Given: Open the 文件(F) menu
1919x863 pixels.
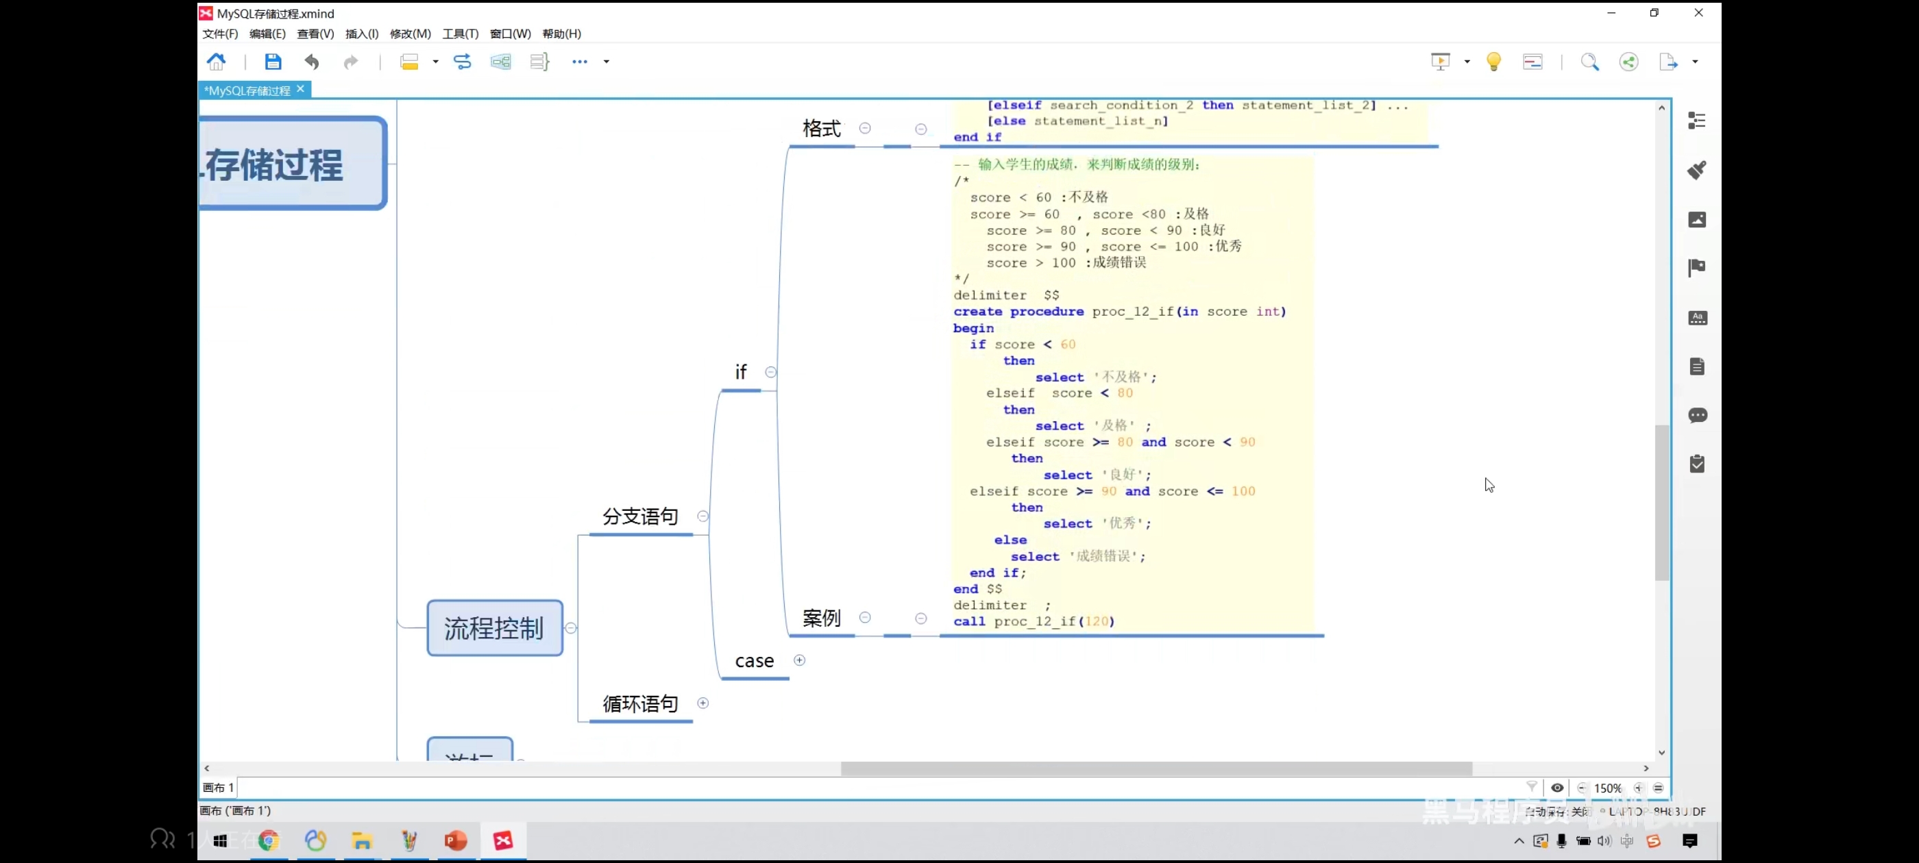Looking at the screenshot, I should (x=220, y=34).
